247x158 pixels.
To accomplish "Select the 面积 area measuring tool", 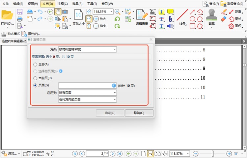I will (x=235, y=26).
